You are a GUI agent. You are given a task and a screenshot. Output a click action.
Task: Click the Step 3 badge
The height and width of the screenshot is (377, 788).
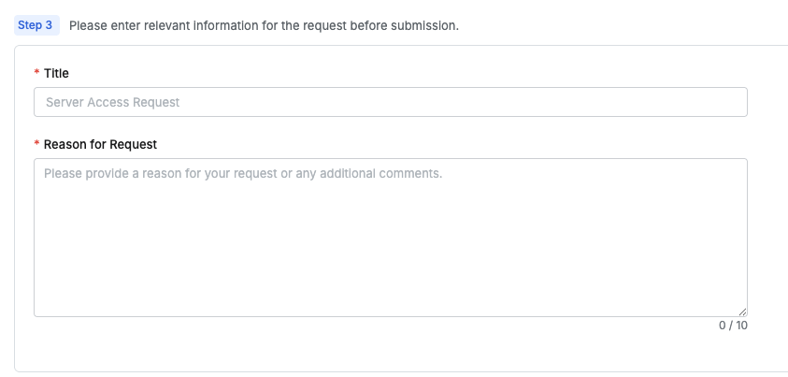pos(36,25)
